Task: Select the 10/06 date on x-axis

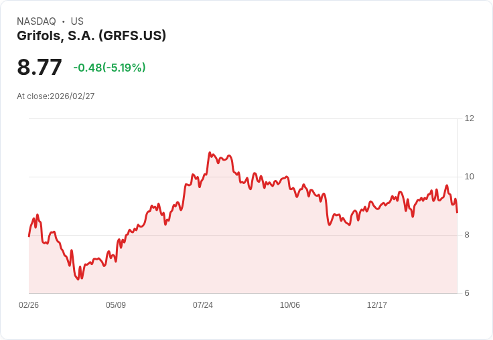Action: click(290, 305)
